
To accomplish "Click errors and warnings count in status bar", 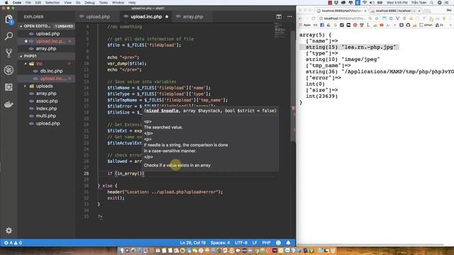I will coord(13,242).
